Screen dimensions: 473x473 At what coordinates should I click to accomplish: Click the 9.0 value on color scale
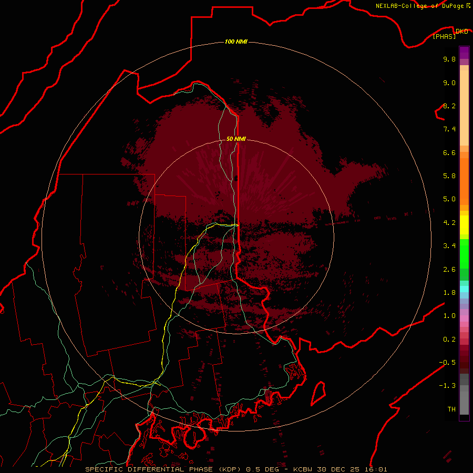449,83
